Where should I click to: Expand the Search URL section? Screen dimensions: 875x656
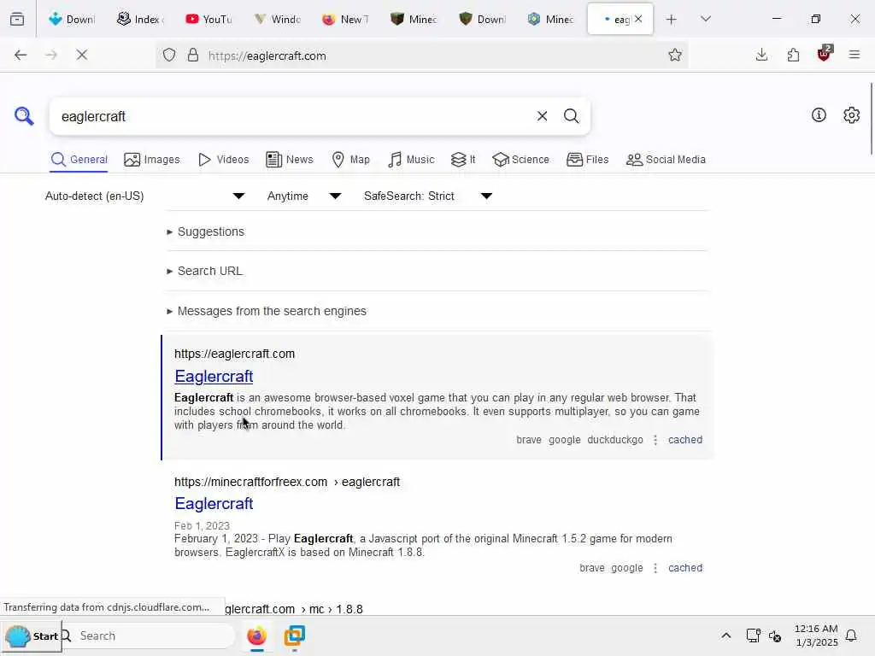205,271
